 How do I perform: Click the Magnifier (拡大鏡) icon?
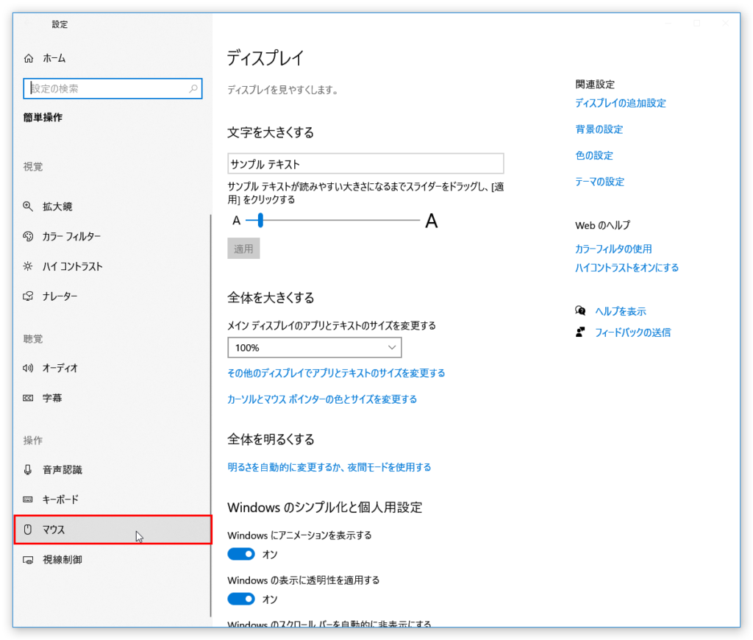[x=28, y=207]
